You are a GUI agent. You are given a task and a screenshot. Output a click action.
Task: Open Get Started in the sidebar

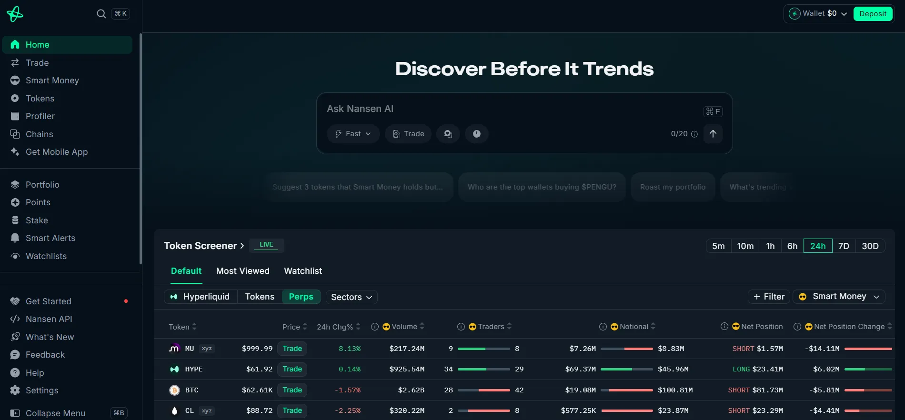tap(67, 301)
